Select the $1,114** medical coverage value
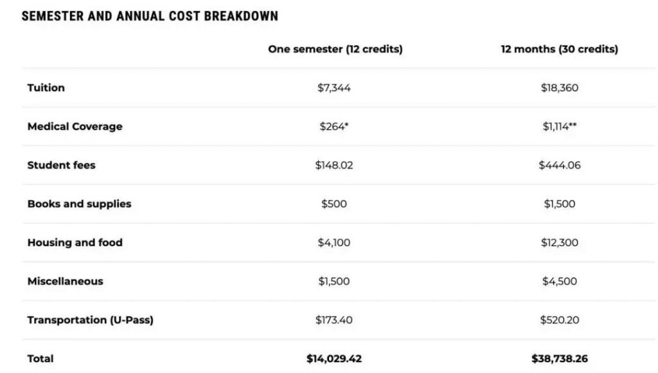 559,127
